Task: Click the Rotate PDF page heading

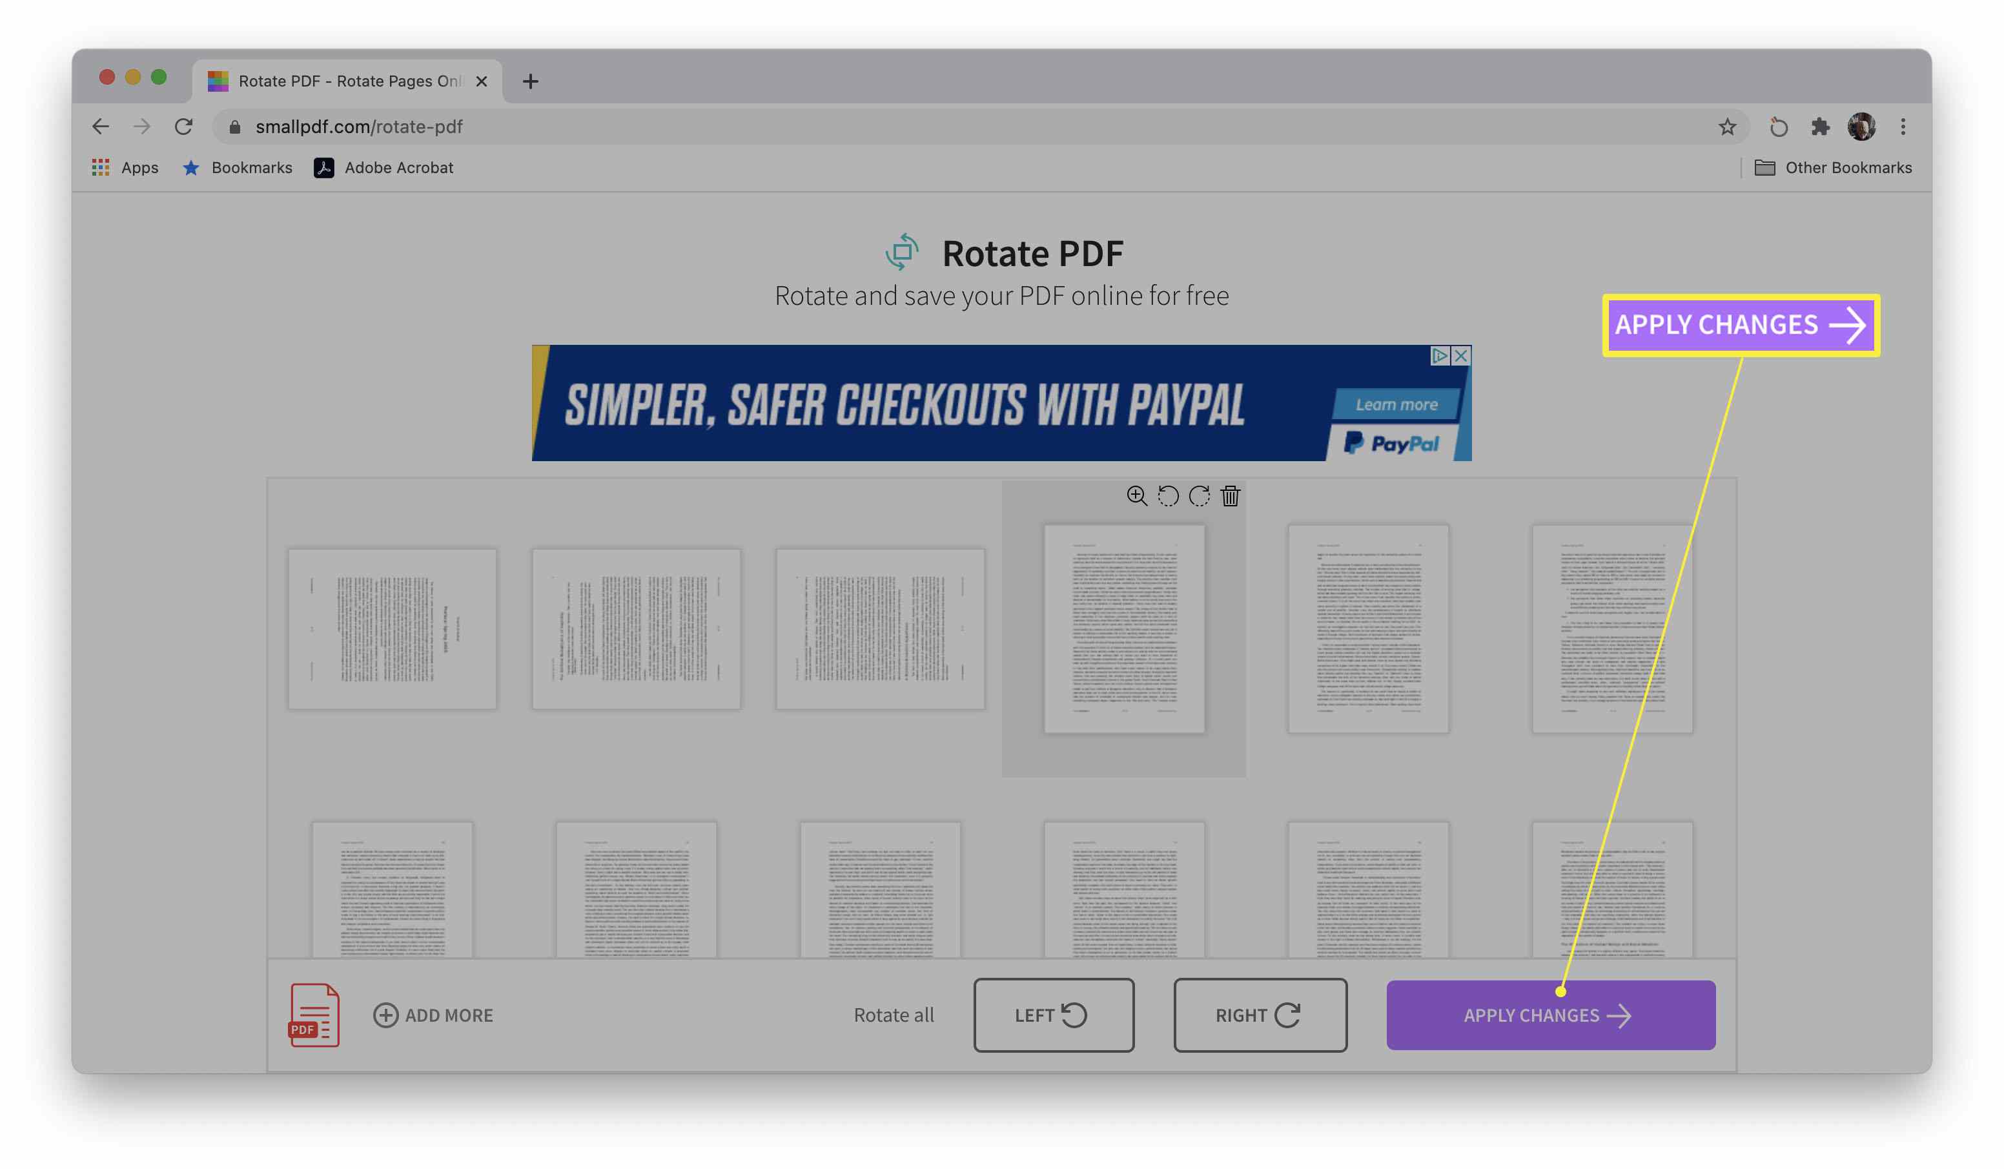Action: coord(1032,254)
